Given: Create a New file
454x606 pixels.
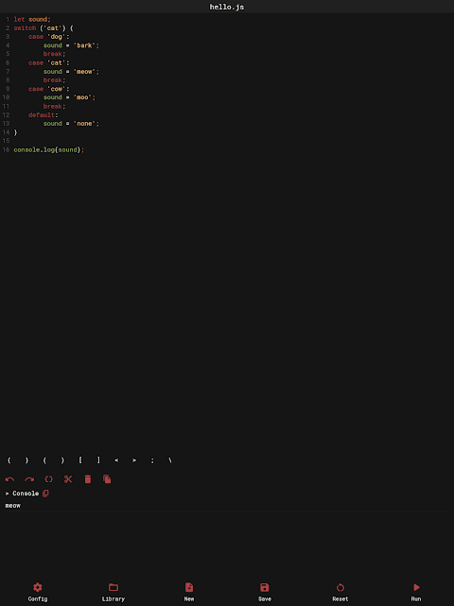Looking at the screenshot, I should click(x=189, y=592).
